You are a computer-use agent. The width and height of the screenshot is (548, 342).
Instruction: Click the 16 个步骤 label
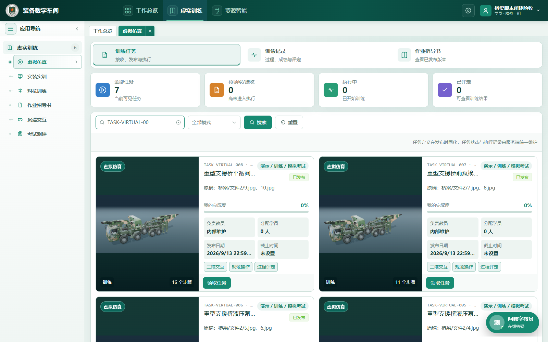click(x=182, y=282)
